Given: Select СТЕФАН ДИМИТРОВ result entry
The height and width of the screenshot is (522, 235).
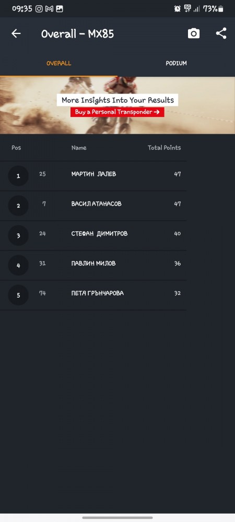Looking at the screenshot, I should pyautogui.click(x=93, y=235).
